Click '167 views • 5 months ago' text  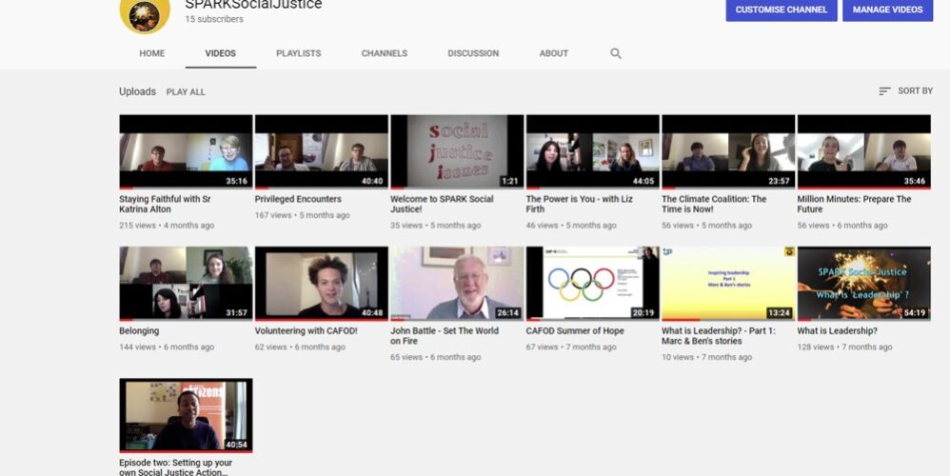tap(303, 215)
